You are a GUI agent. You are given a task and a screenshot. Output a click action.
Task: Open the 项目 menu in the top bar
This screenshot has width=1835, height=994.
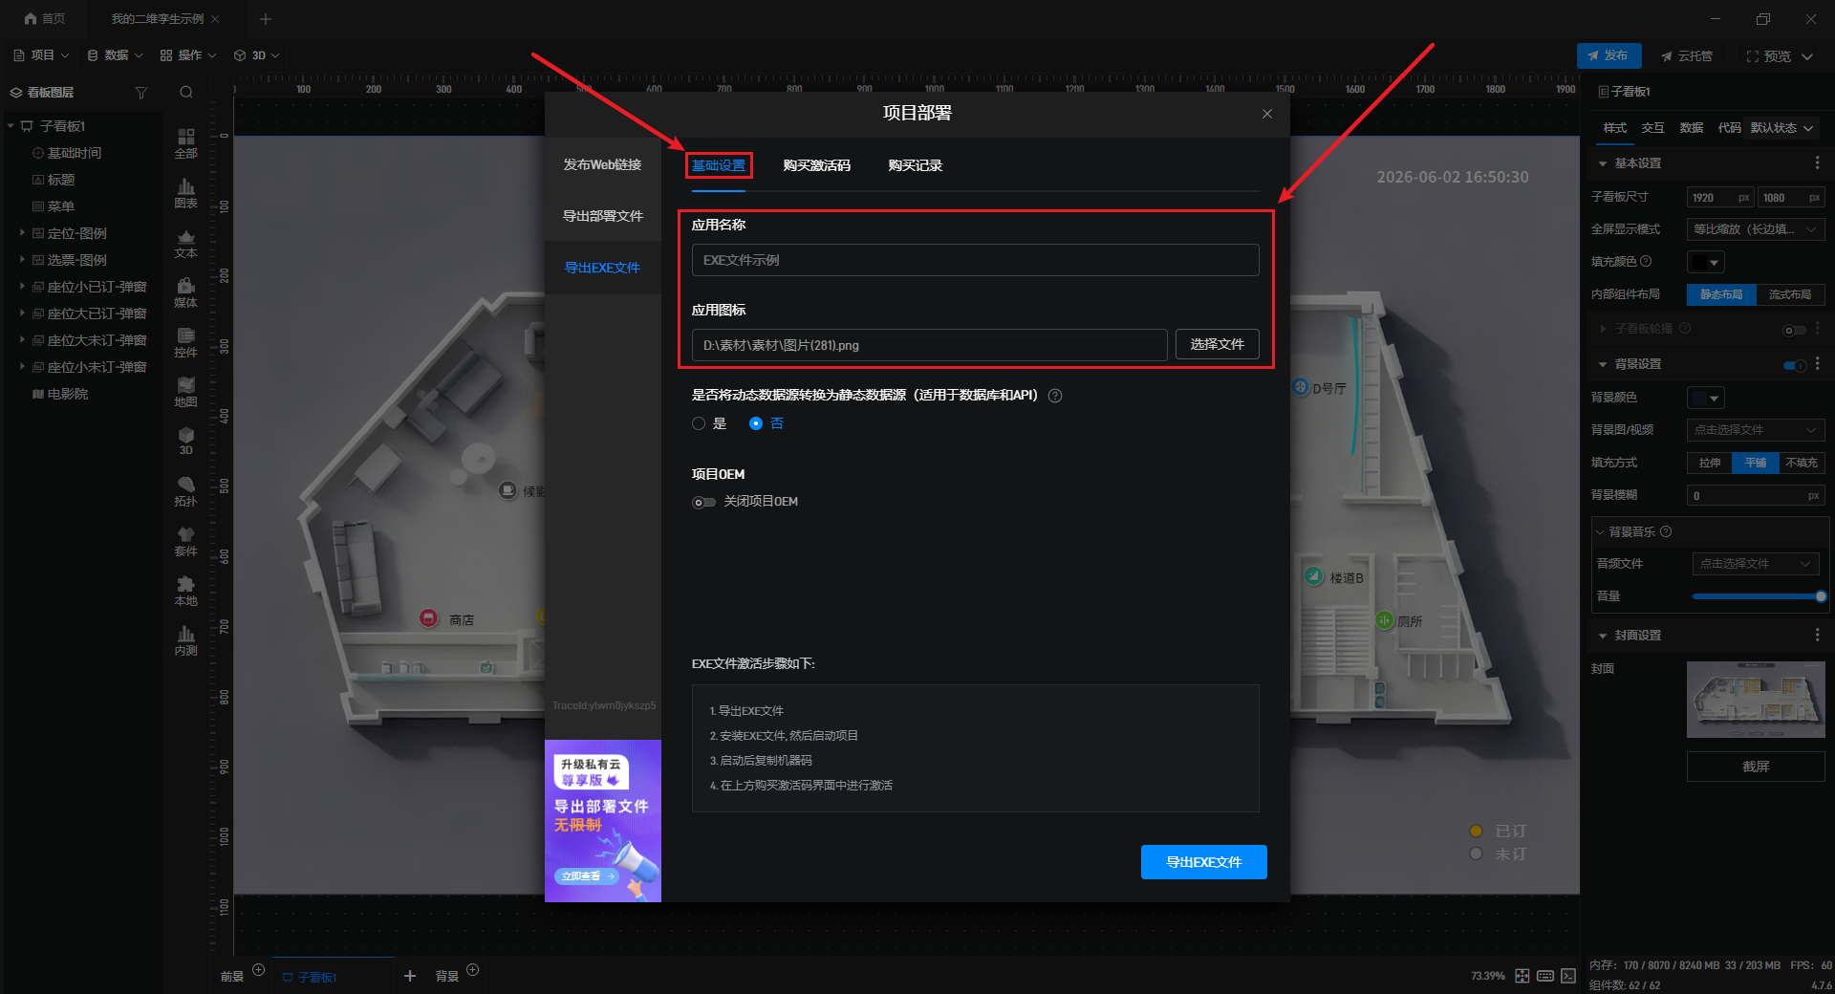[41, 55]
